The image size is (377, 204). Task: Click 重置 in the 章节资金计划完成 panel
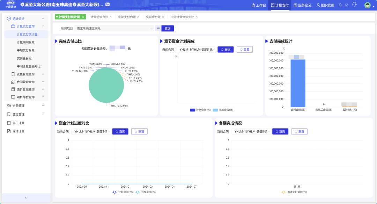coord(244,49)
